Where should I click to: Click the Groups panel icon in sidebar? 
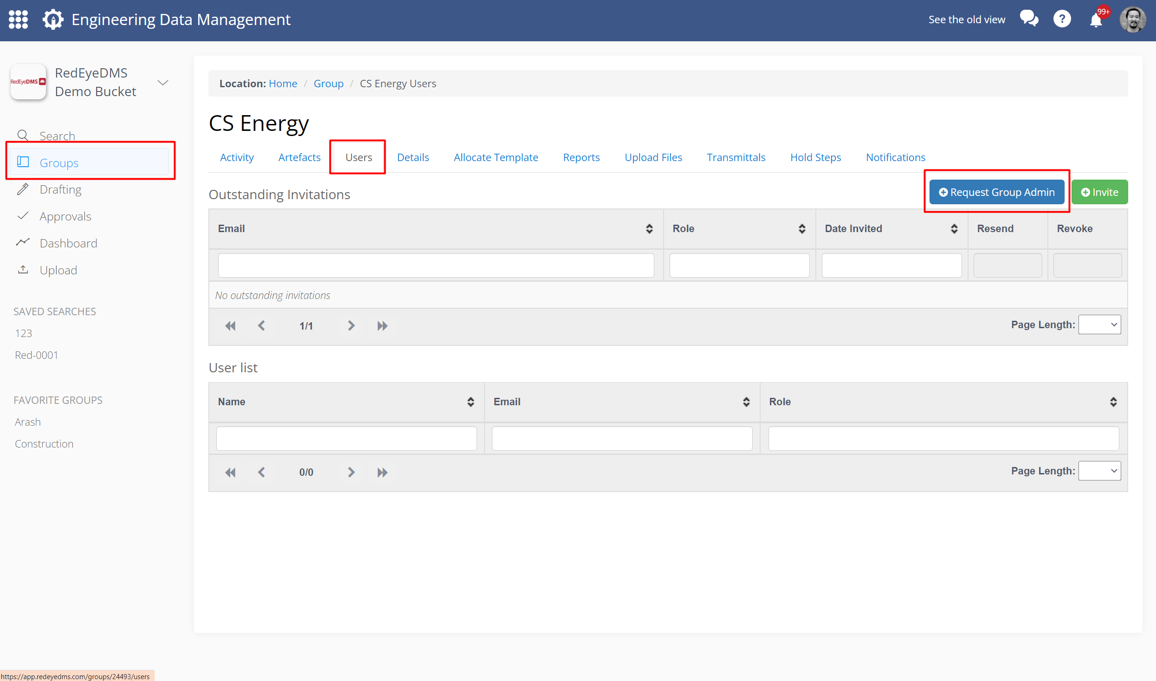click(23, 162)
